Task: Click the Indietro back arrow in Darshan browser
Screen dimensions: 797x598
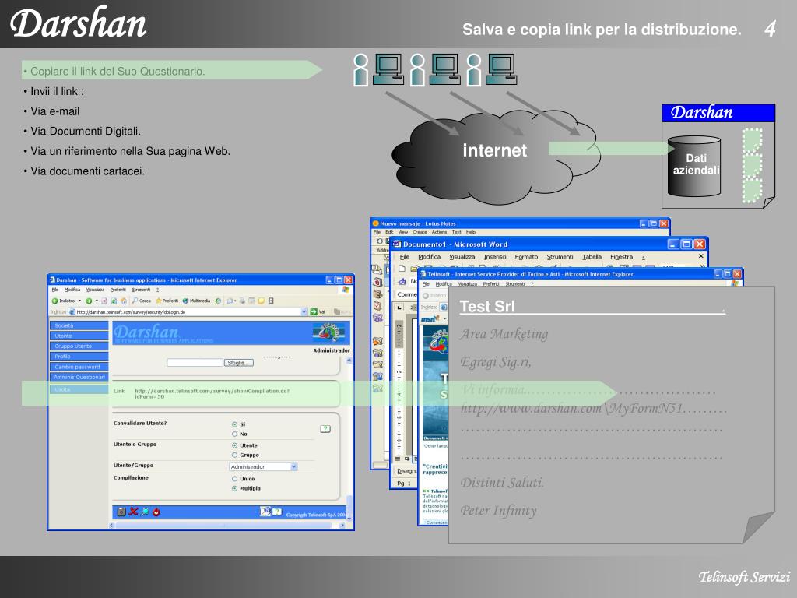Action: [x=55, y=301]
